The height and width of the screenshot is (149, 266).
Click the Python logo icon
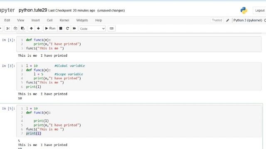point(244,10)
